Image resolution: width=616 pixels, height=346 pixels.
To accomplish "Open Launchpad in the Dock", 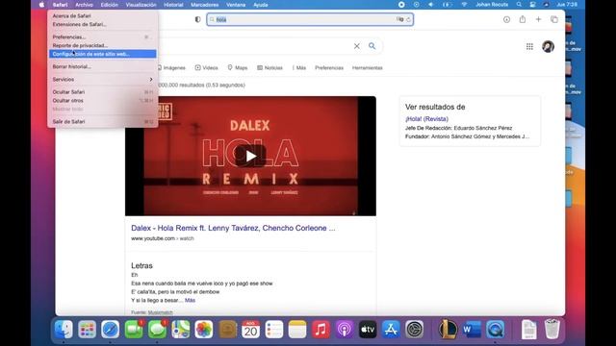I will (87, 329).
